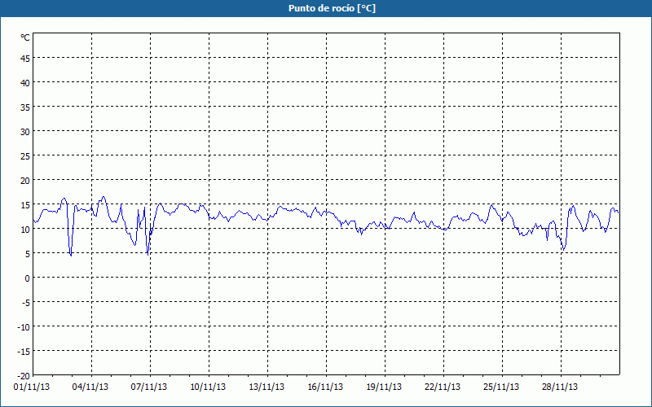Click the date label '07/11/13'

click(x=149, y=387)
